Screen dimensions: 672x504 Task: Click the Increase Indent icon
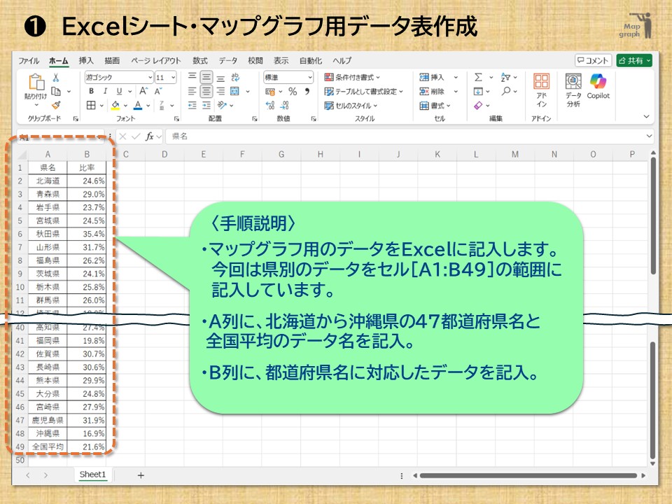pos(206,105)
